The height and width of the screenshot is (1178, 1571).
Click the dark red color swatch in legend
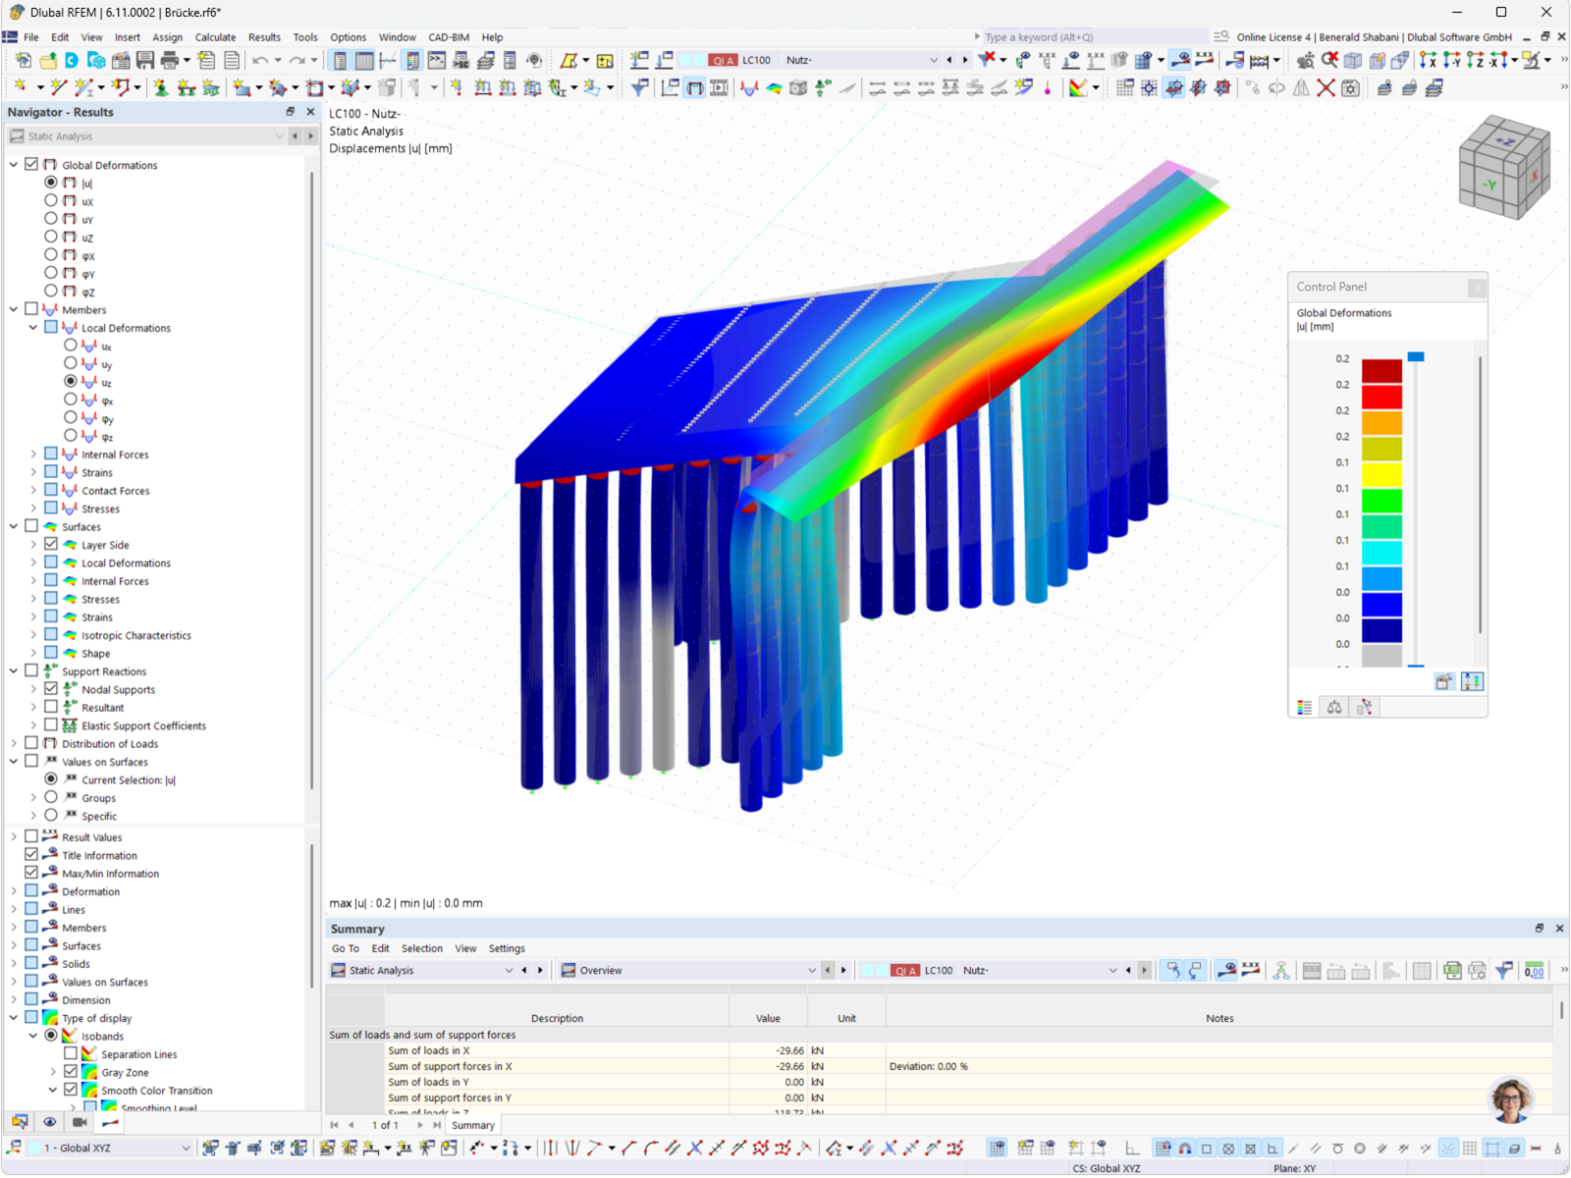click(x=1381, y=371)
